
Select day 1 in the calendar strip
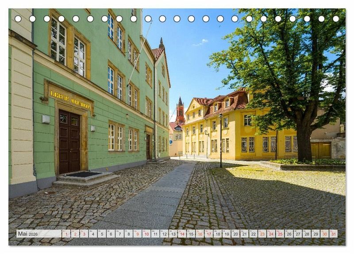tap(66, 234)
